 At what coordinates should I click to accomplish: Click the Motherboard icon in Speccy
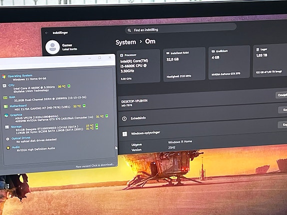tap(6, 106)
